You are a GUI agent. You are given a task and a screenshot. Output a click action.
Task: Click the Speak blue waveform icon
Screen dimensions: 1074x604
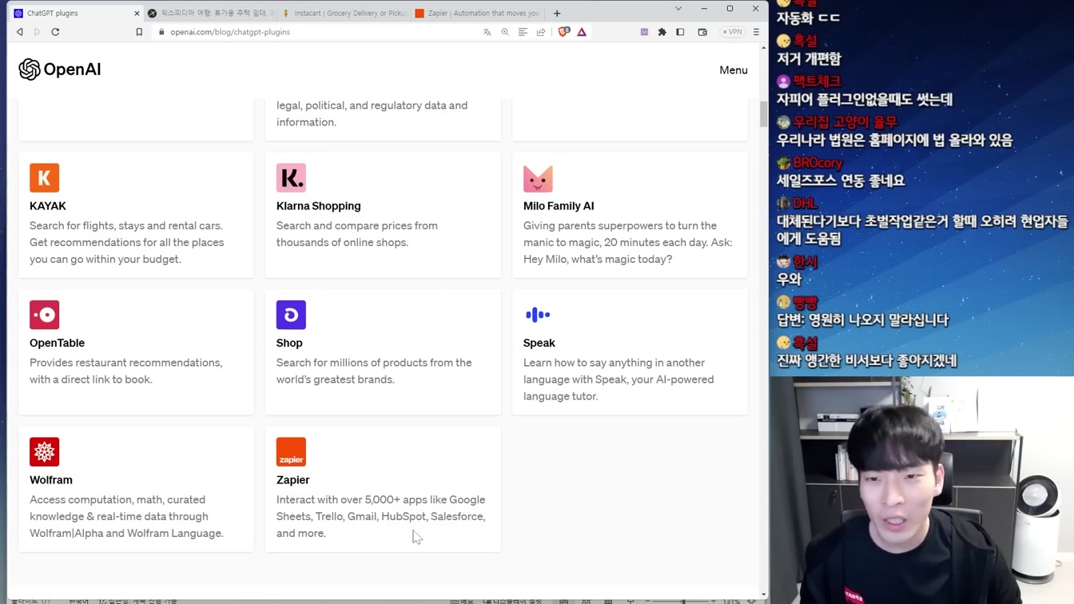538,315
